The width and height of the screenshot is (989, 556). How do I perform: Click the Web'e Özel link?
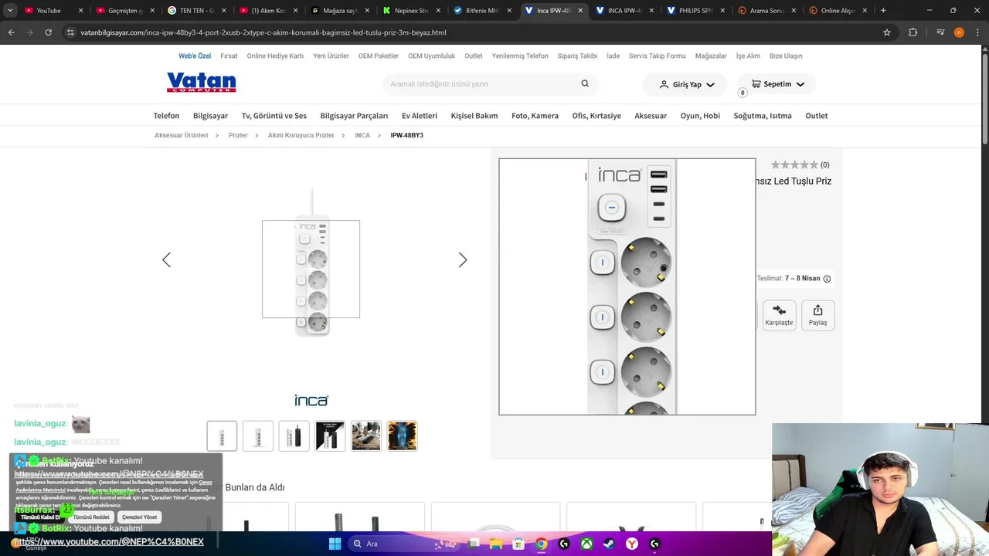[195, 56]
